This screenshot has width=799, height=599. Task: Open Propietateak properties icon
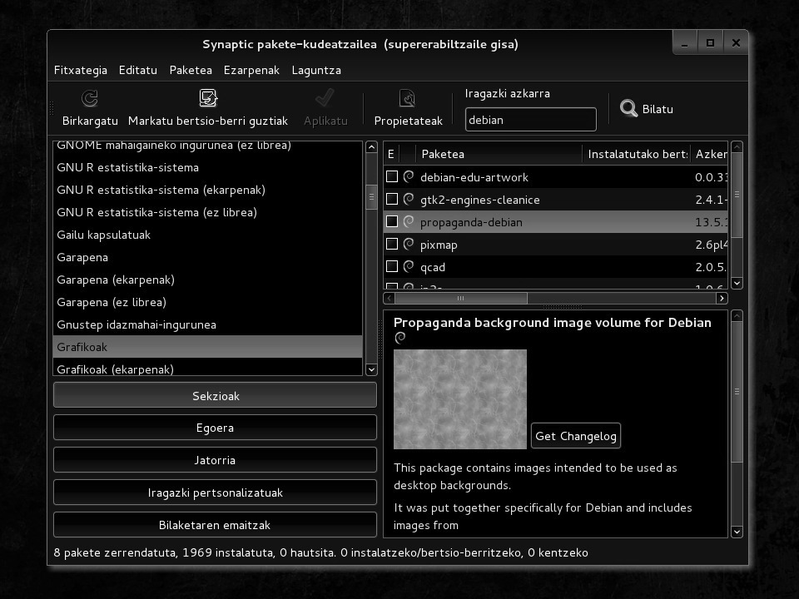pos(407,98)
